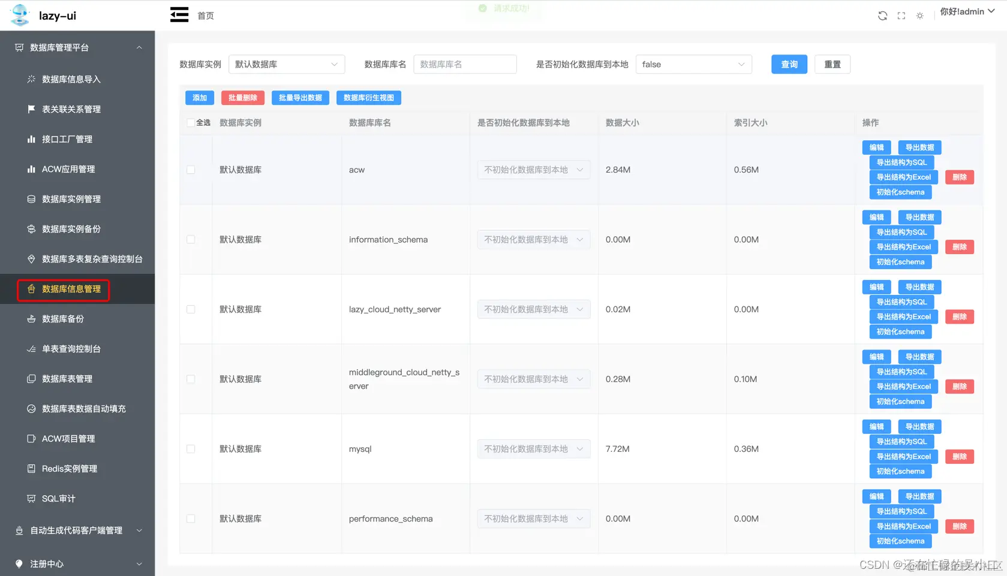Click the refresh icon in the header
This screenshot has height=576, width=1007.
point(882,16)
